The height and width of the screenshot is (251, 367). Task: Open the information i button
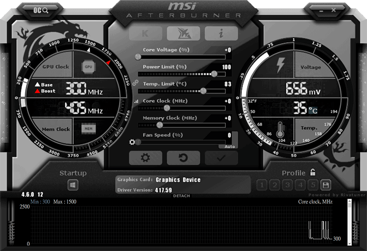tap(221, 33)
